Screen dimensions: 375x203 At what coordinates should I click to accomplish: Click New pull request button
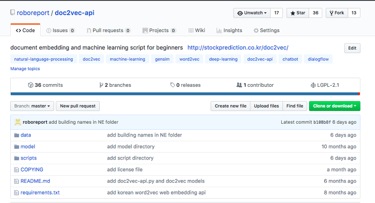(x=78, y=106)
